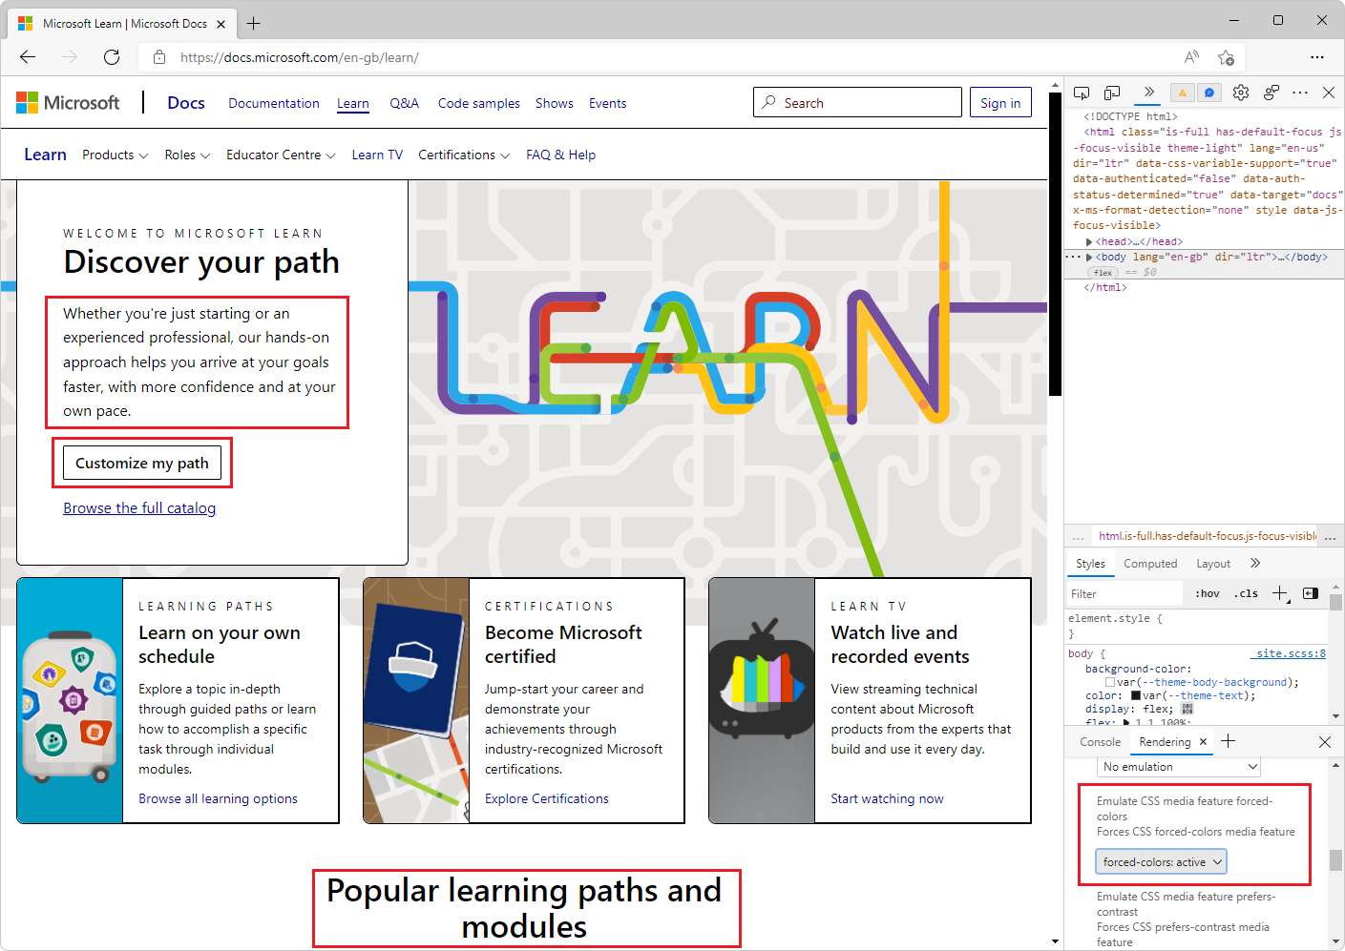The image size is (1345, 951).
Task: Open the forced-colors emulation dropdown
Action: tap(1160, 861)
